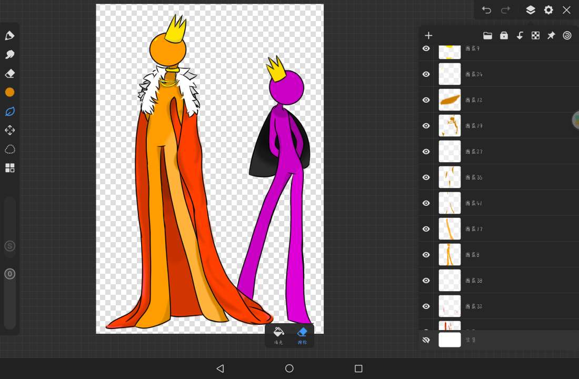Choose the lasso selection tool

click(x=9, y=149)
